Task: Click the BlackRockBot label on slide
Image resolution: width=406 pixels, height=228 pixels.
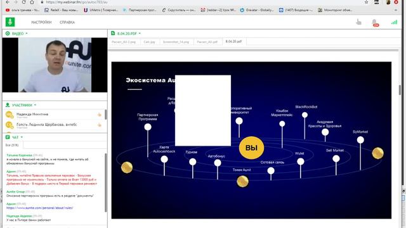Action: point(306,107)
